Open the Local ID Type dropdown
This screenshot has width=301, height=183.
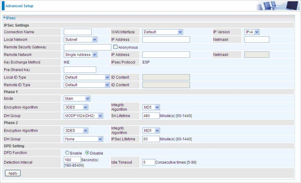click(x=87, y=77)
